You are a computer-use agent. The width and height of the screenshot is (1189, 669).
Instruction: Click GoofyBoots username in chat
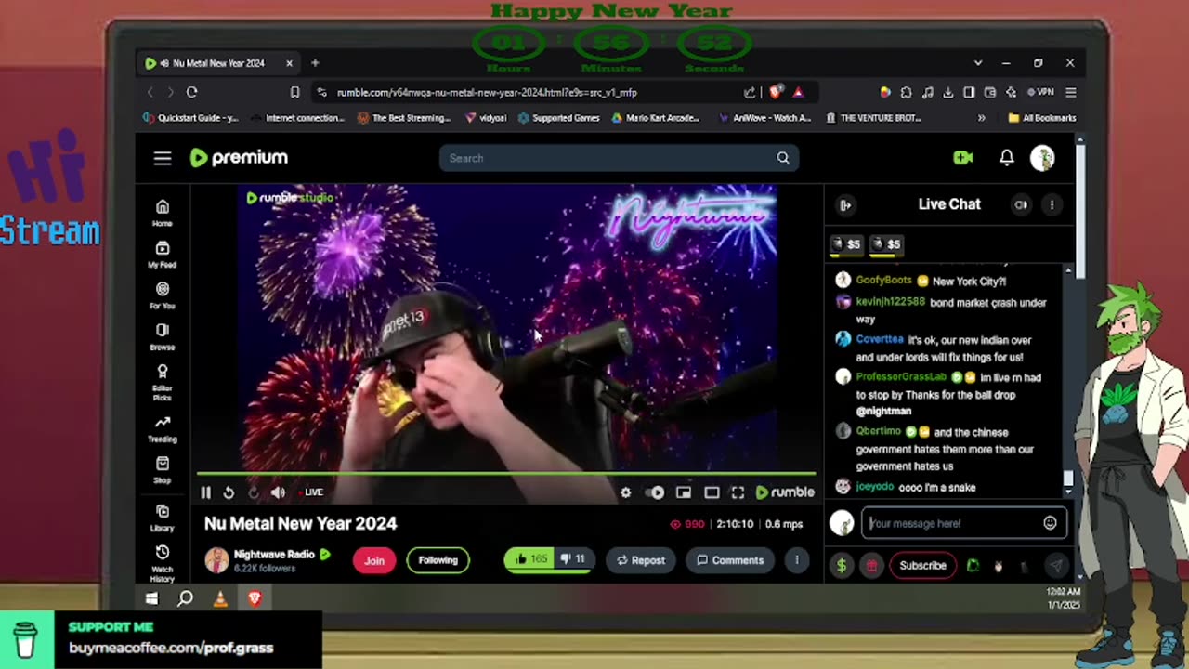click(x=883, y=281)
